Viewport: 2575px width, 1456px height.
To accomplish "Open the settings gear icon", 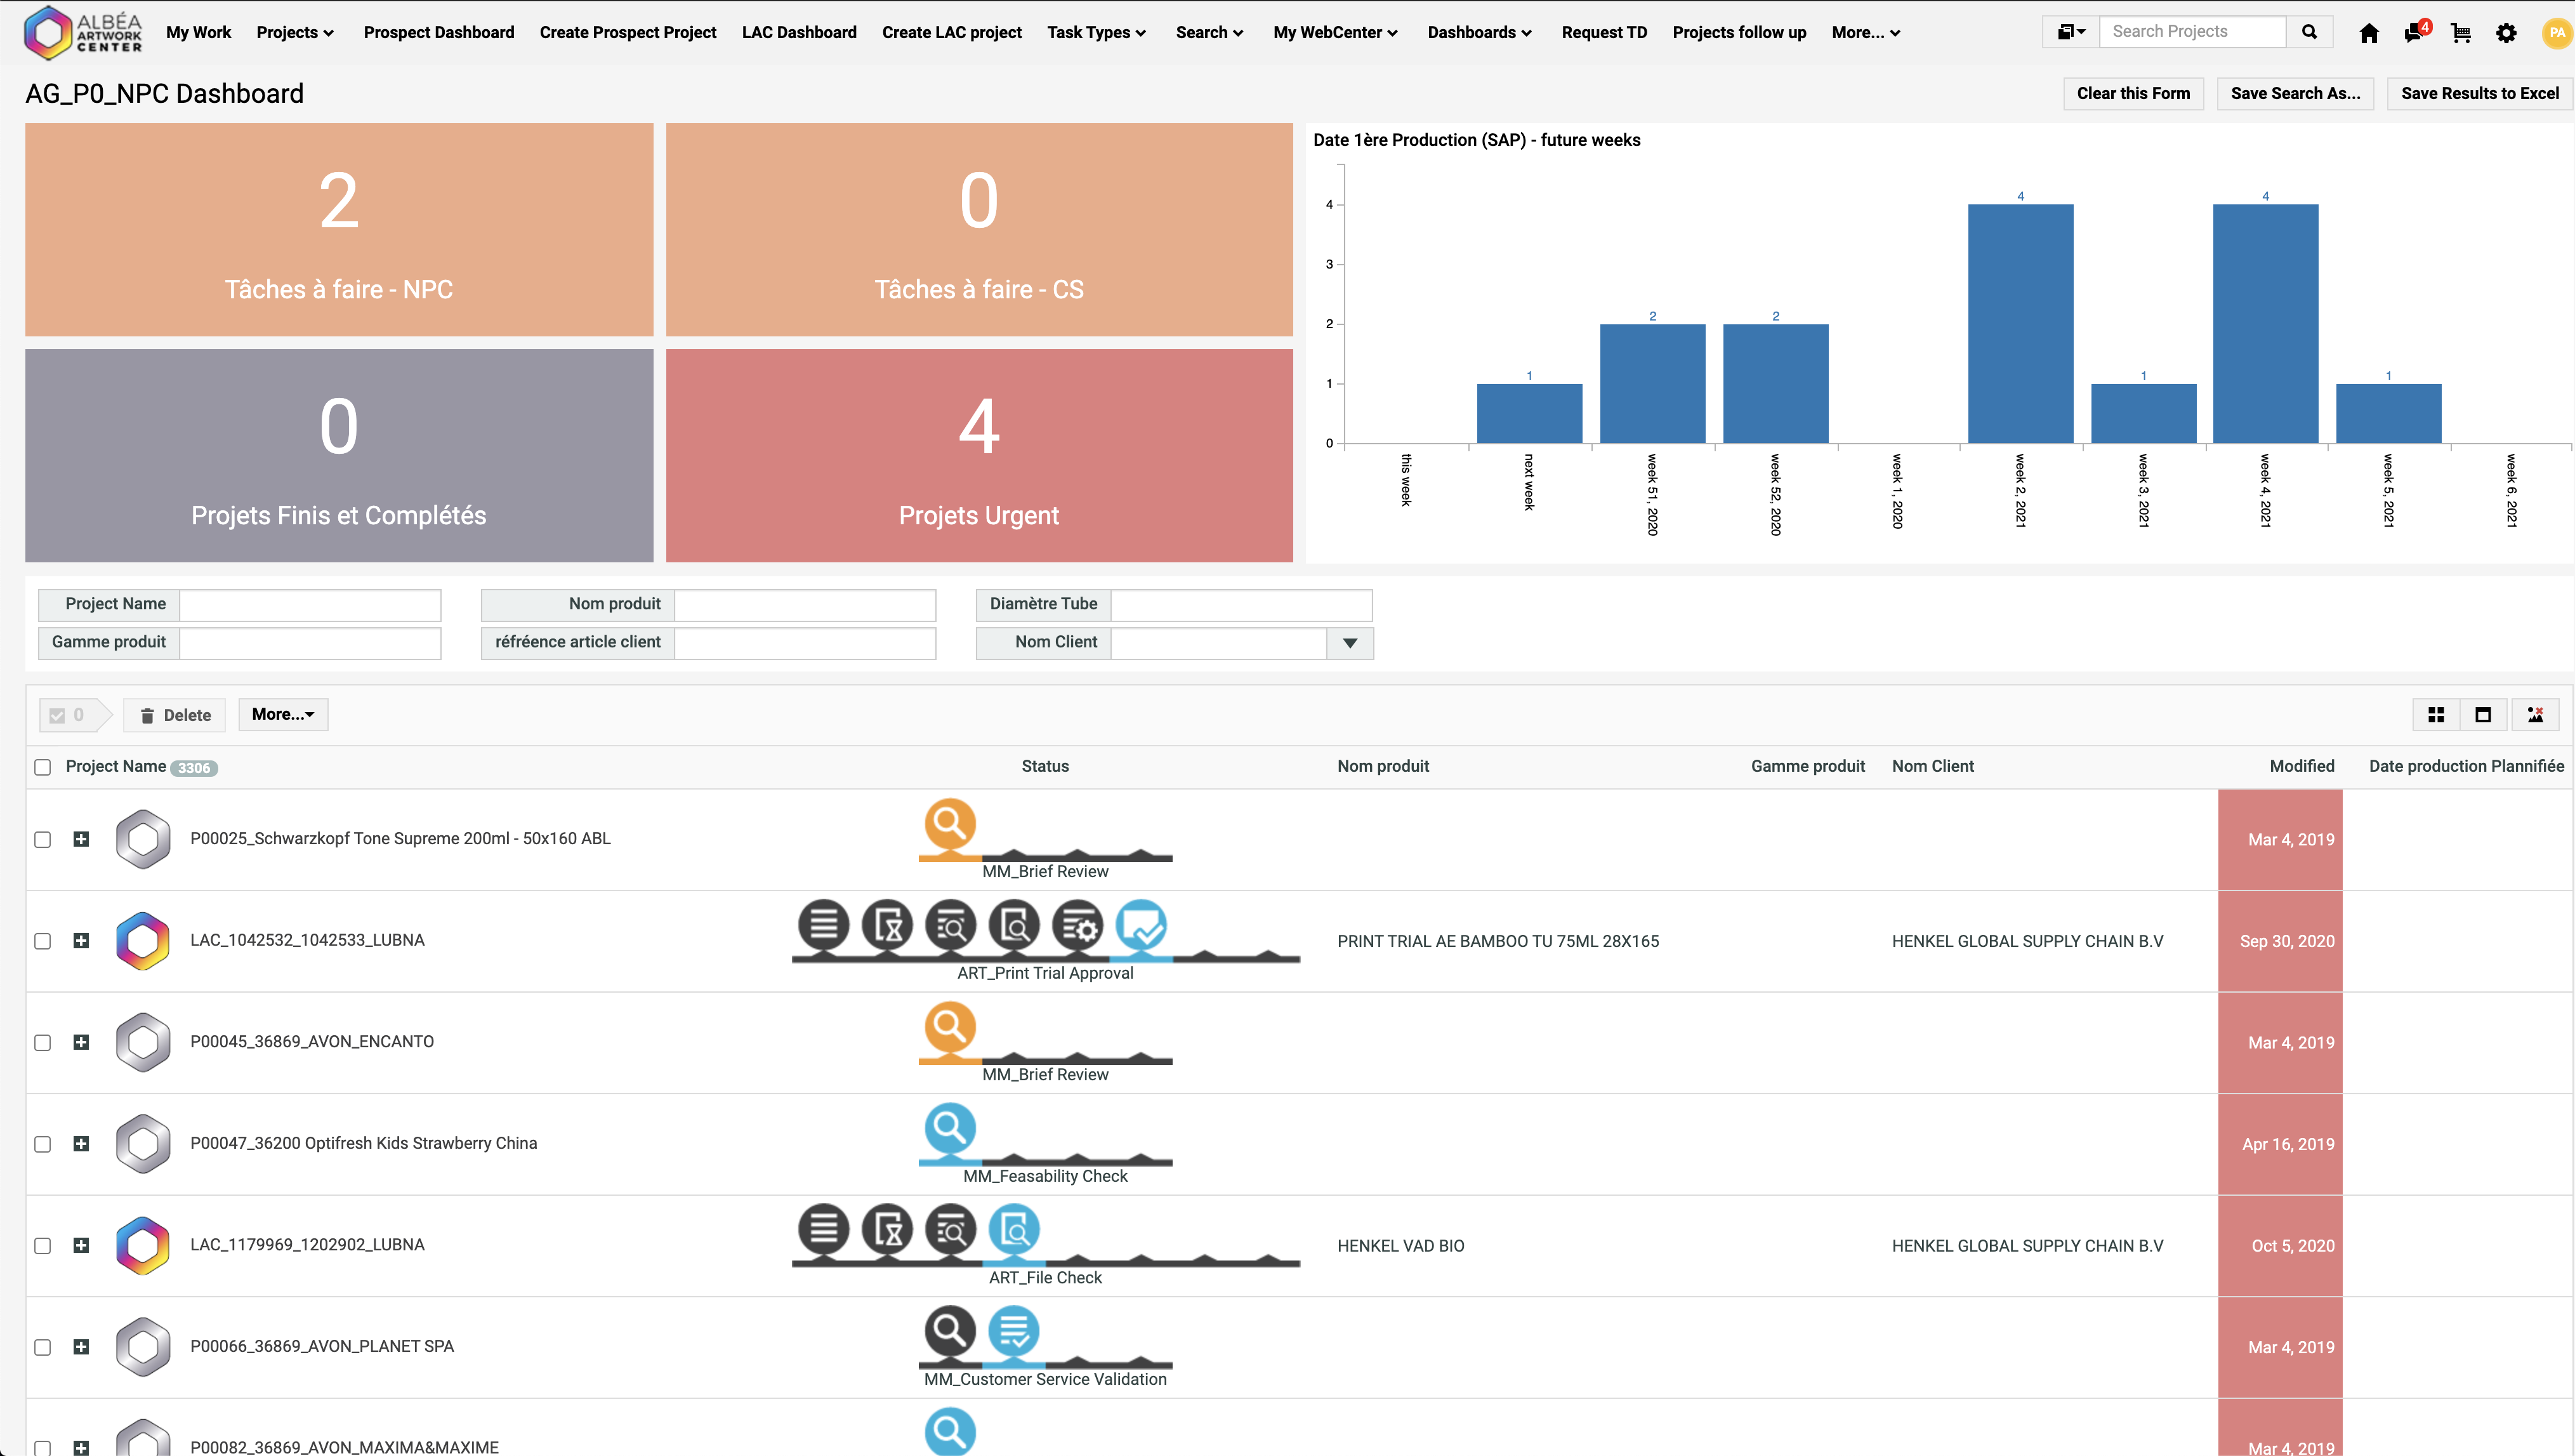I will pos(2506,33).
